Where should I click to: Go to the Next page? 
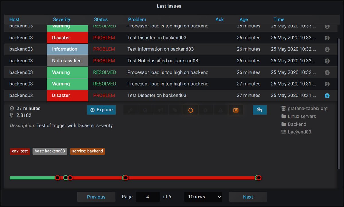[248, 197]
